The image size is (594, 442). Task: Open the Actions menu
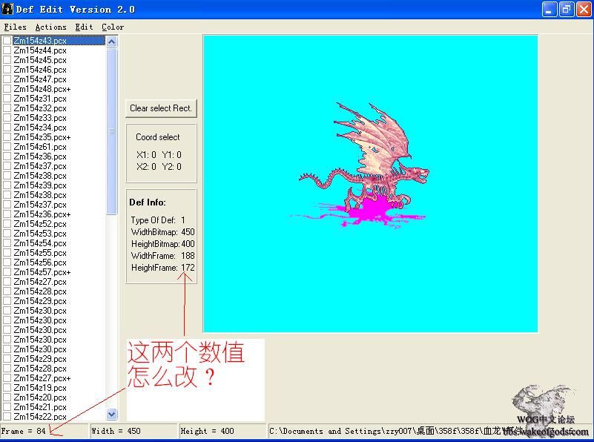tap(50, 27)
